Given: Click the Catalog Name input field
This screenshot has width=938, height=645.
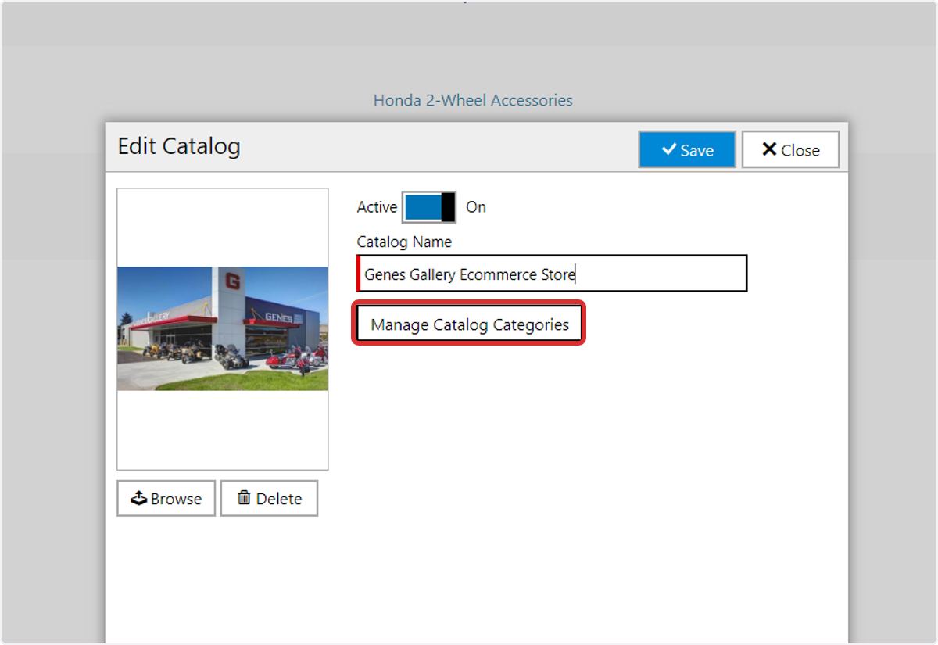Looking at the screenshot, I should point(552,274).
